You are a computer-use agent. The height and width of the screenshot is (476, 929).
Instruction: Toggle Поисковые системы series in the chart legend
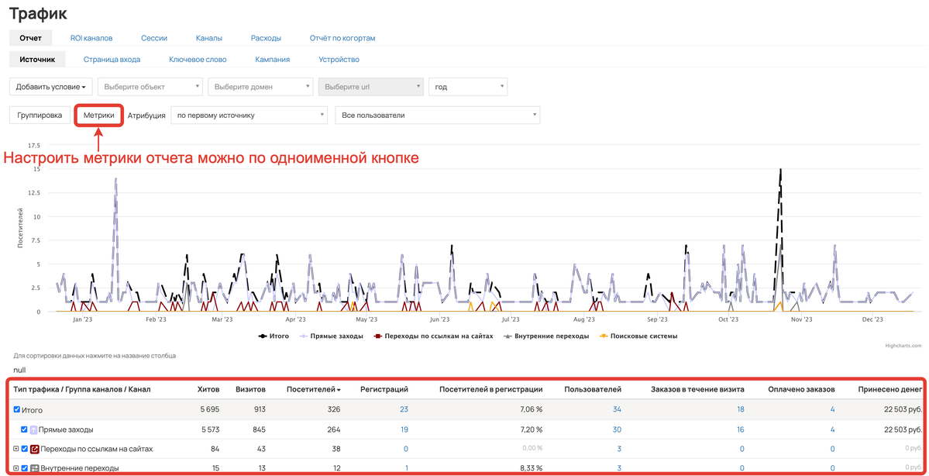point(638,336)
